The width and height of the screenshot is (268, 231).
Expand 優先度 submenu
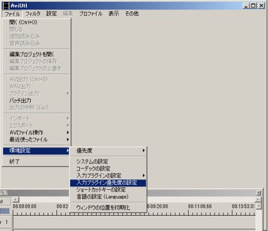108,151
